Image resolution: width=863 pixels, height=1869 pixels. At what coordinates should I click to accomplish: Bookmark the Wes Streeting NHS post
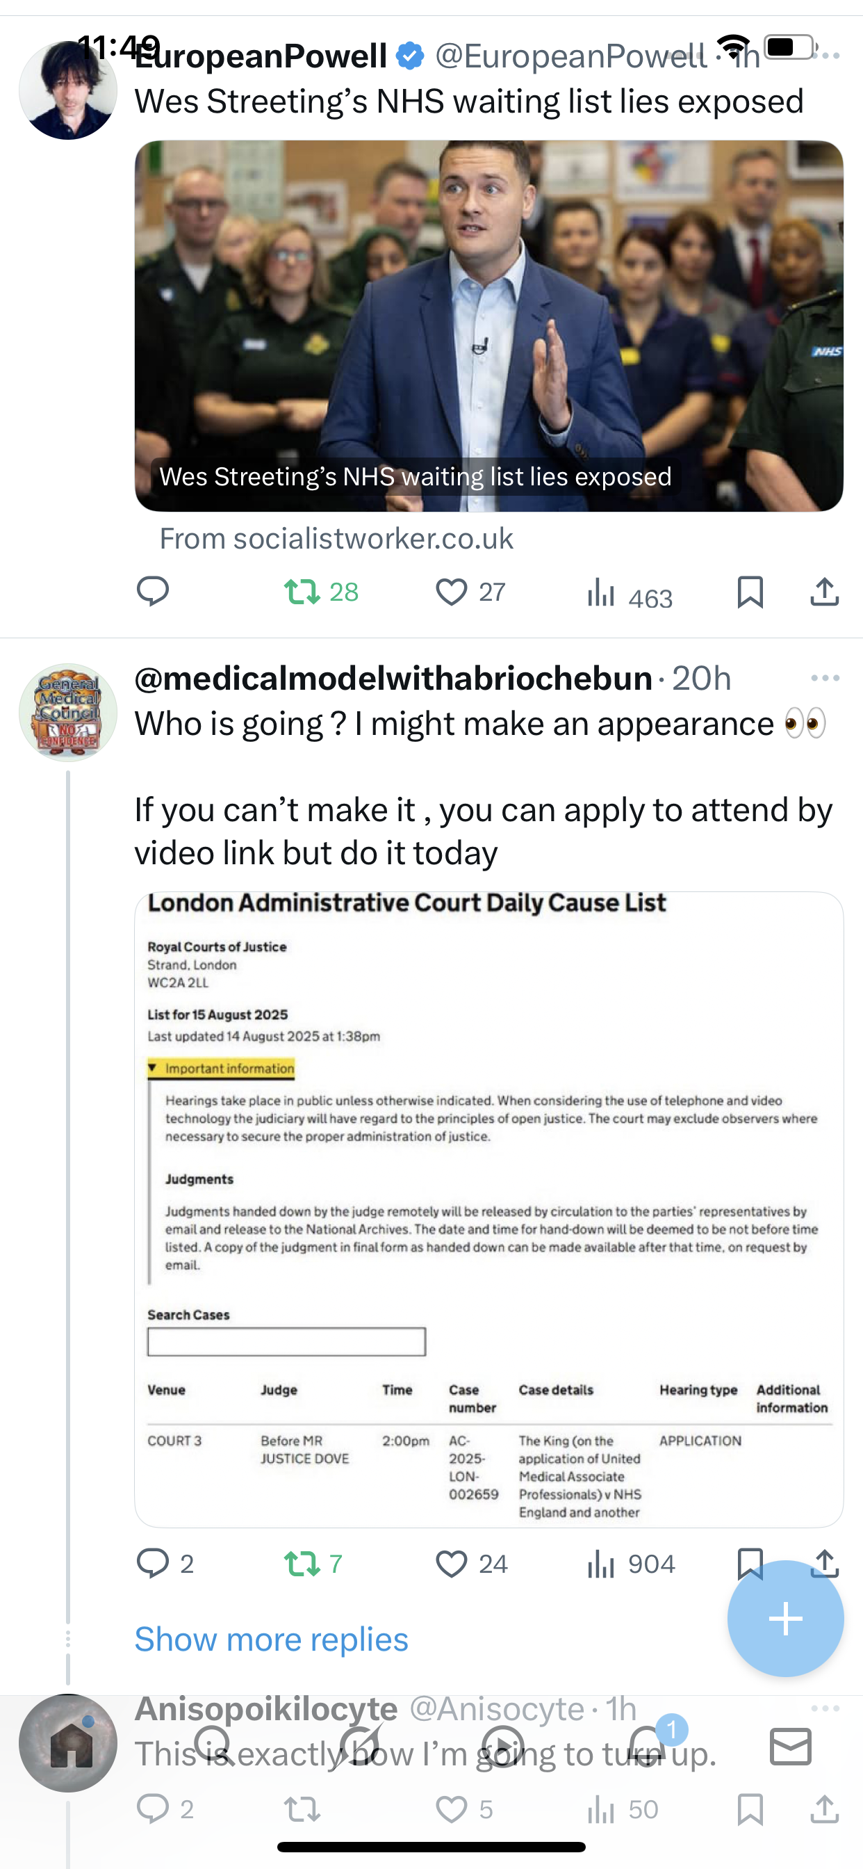[750, 592]
